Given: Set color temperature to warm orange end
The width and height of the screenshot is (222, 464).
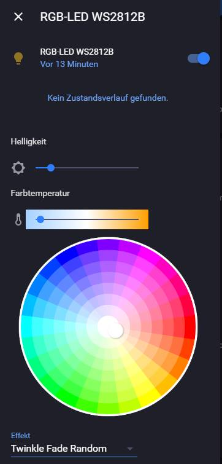Looking at the screenshot, I should [138, 219].
